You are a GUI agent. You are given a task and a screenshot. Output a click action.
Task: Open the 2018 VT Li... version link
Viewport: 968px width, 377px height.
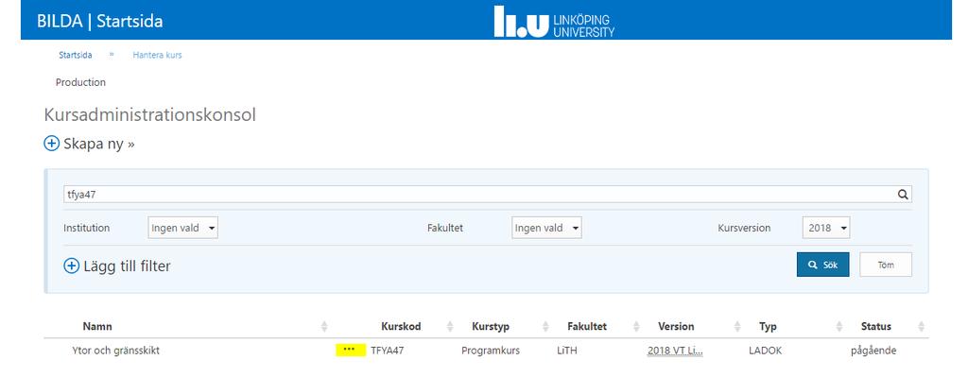675,351
